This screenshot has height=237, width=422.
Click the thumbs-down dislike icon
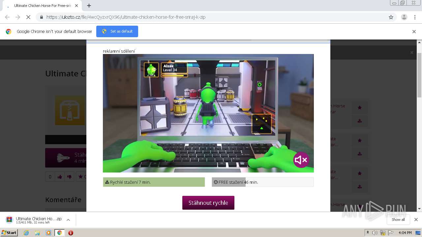(x=69, y=177)
